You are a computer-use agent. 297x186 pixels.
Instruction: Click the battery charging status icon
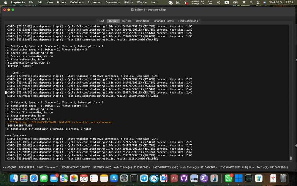click(235, 2)
